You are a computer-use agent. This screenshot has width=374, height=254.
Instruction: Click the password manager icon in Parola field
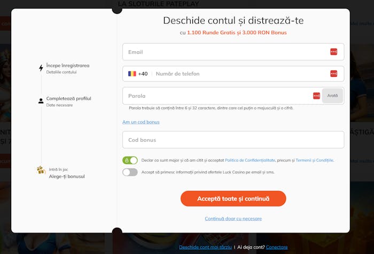coord(316,96)
